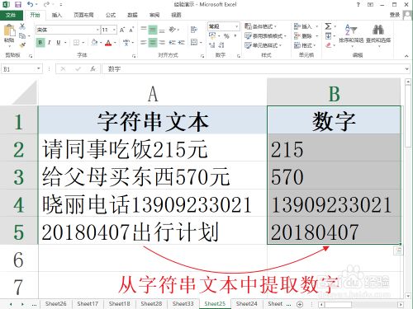Click the decrease indent icon
Screen dimensions: 413x309
172,42
